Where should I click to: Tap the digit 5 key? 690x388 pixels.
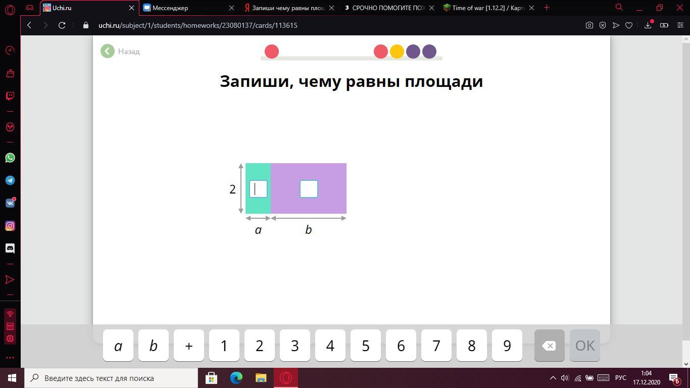pyautogui.click(x=366, y=346)
